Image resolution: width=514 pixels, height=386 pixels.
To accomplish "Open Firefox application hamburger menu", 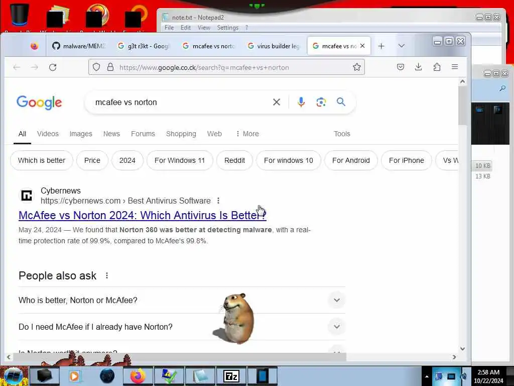I will point(455,67).
